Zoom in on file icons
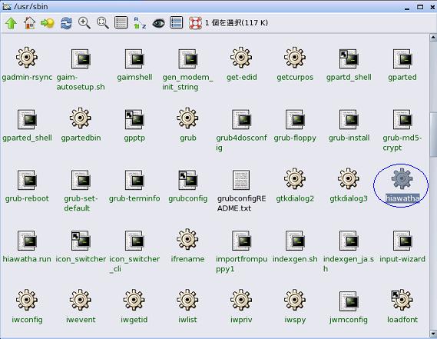Image resolution: width=437 pixels, height=339 pixels. tap(84, 23)
